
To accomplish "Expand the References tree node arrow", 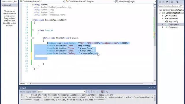I will (x=163, y=18).
